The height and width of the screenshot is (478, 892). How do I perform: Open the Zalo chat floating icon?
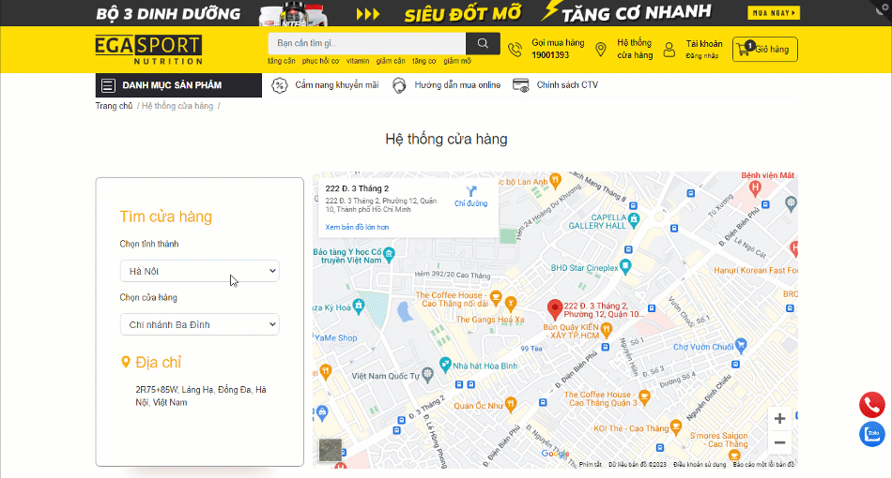coord(871,434)
